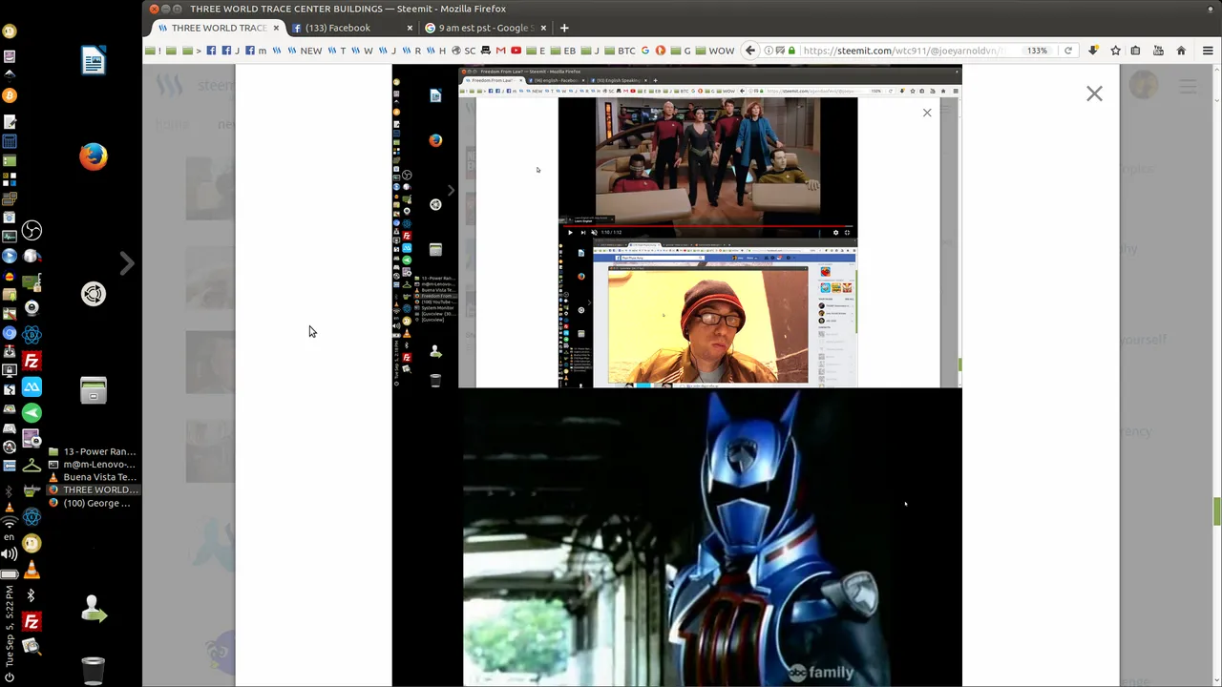The height and width of the screenshot is (687, 1222).
Task: Click the Star Trek crew video screenshot
Action: pos(707,161)
